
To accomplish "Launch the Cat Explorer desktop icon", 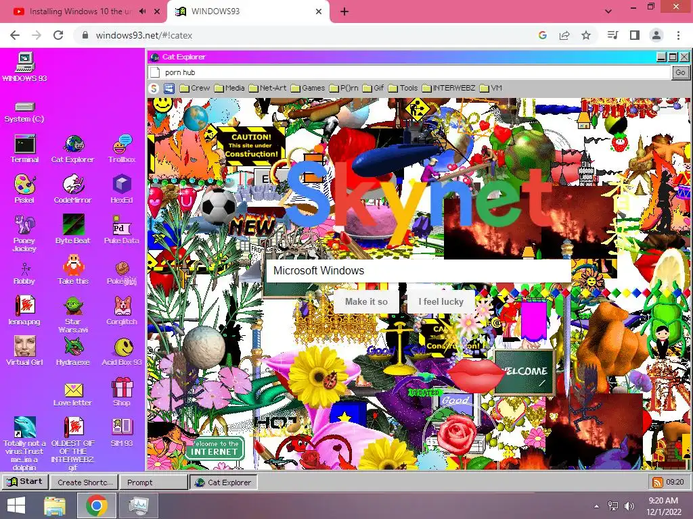I will coord(73,149).
